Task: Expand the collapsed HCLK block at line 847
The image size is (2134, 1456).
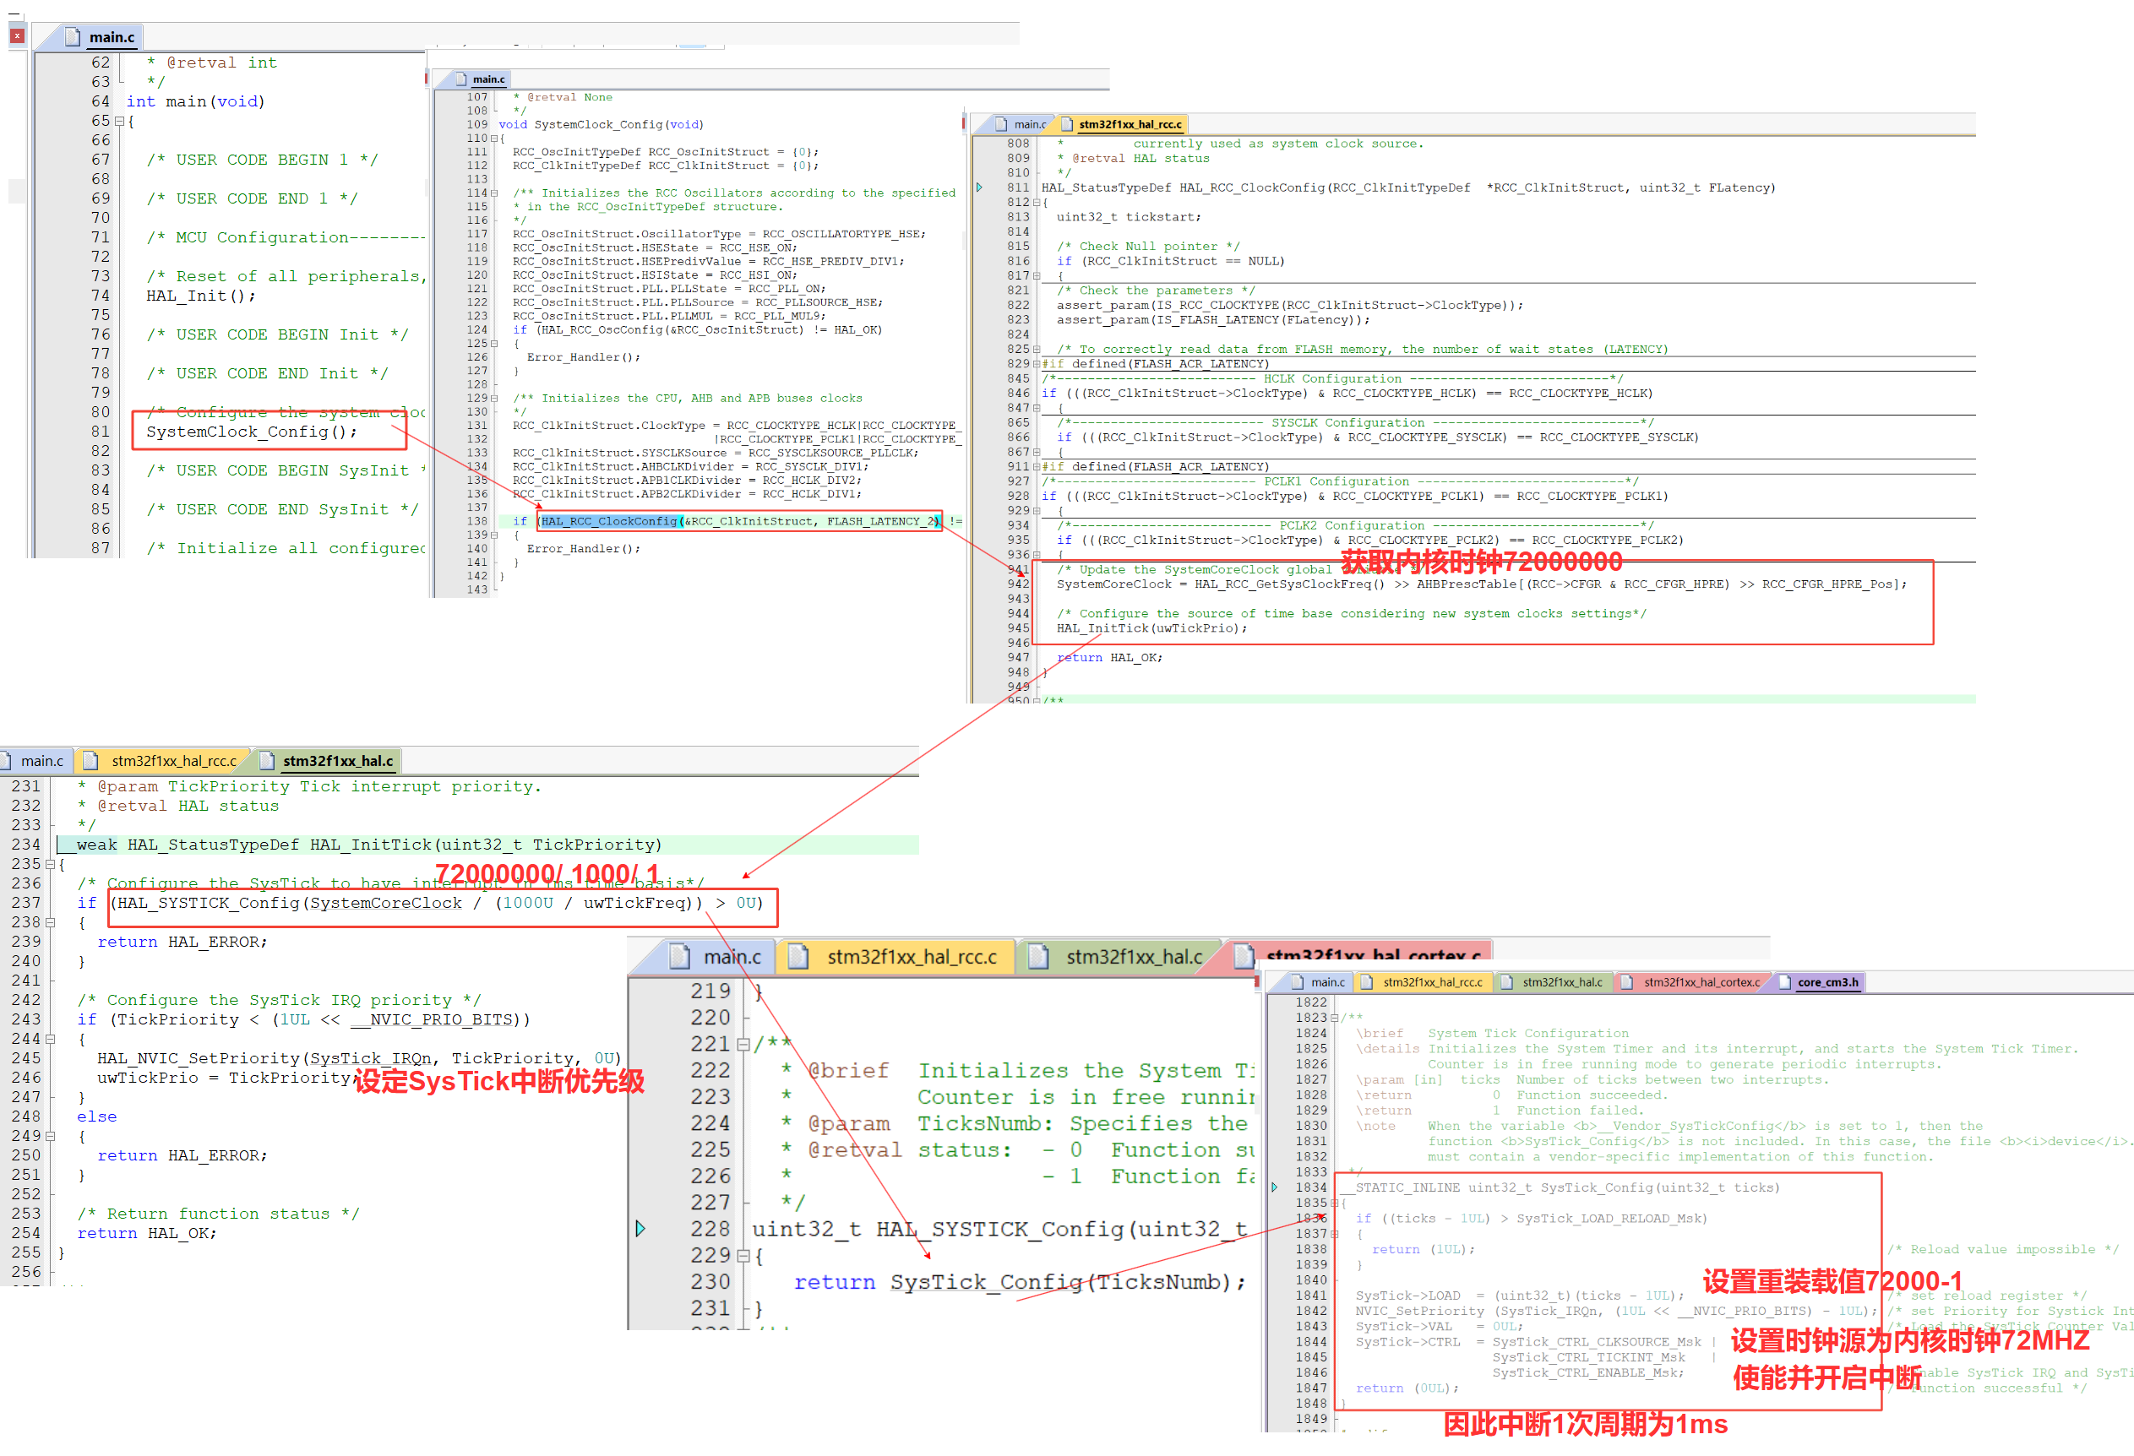Action: pyautogui.click(x=1037, y=408)
